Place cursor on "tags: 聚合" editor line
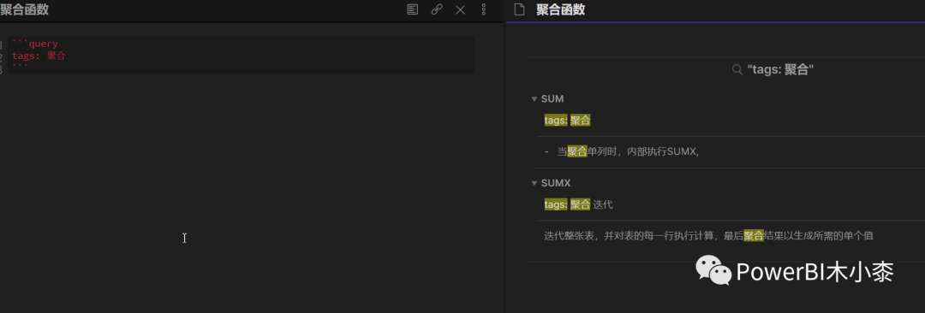The image size is (925, 313). (x=39, y=56)
